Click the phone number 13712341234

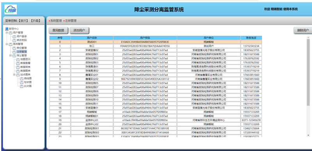click(251, 46)
